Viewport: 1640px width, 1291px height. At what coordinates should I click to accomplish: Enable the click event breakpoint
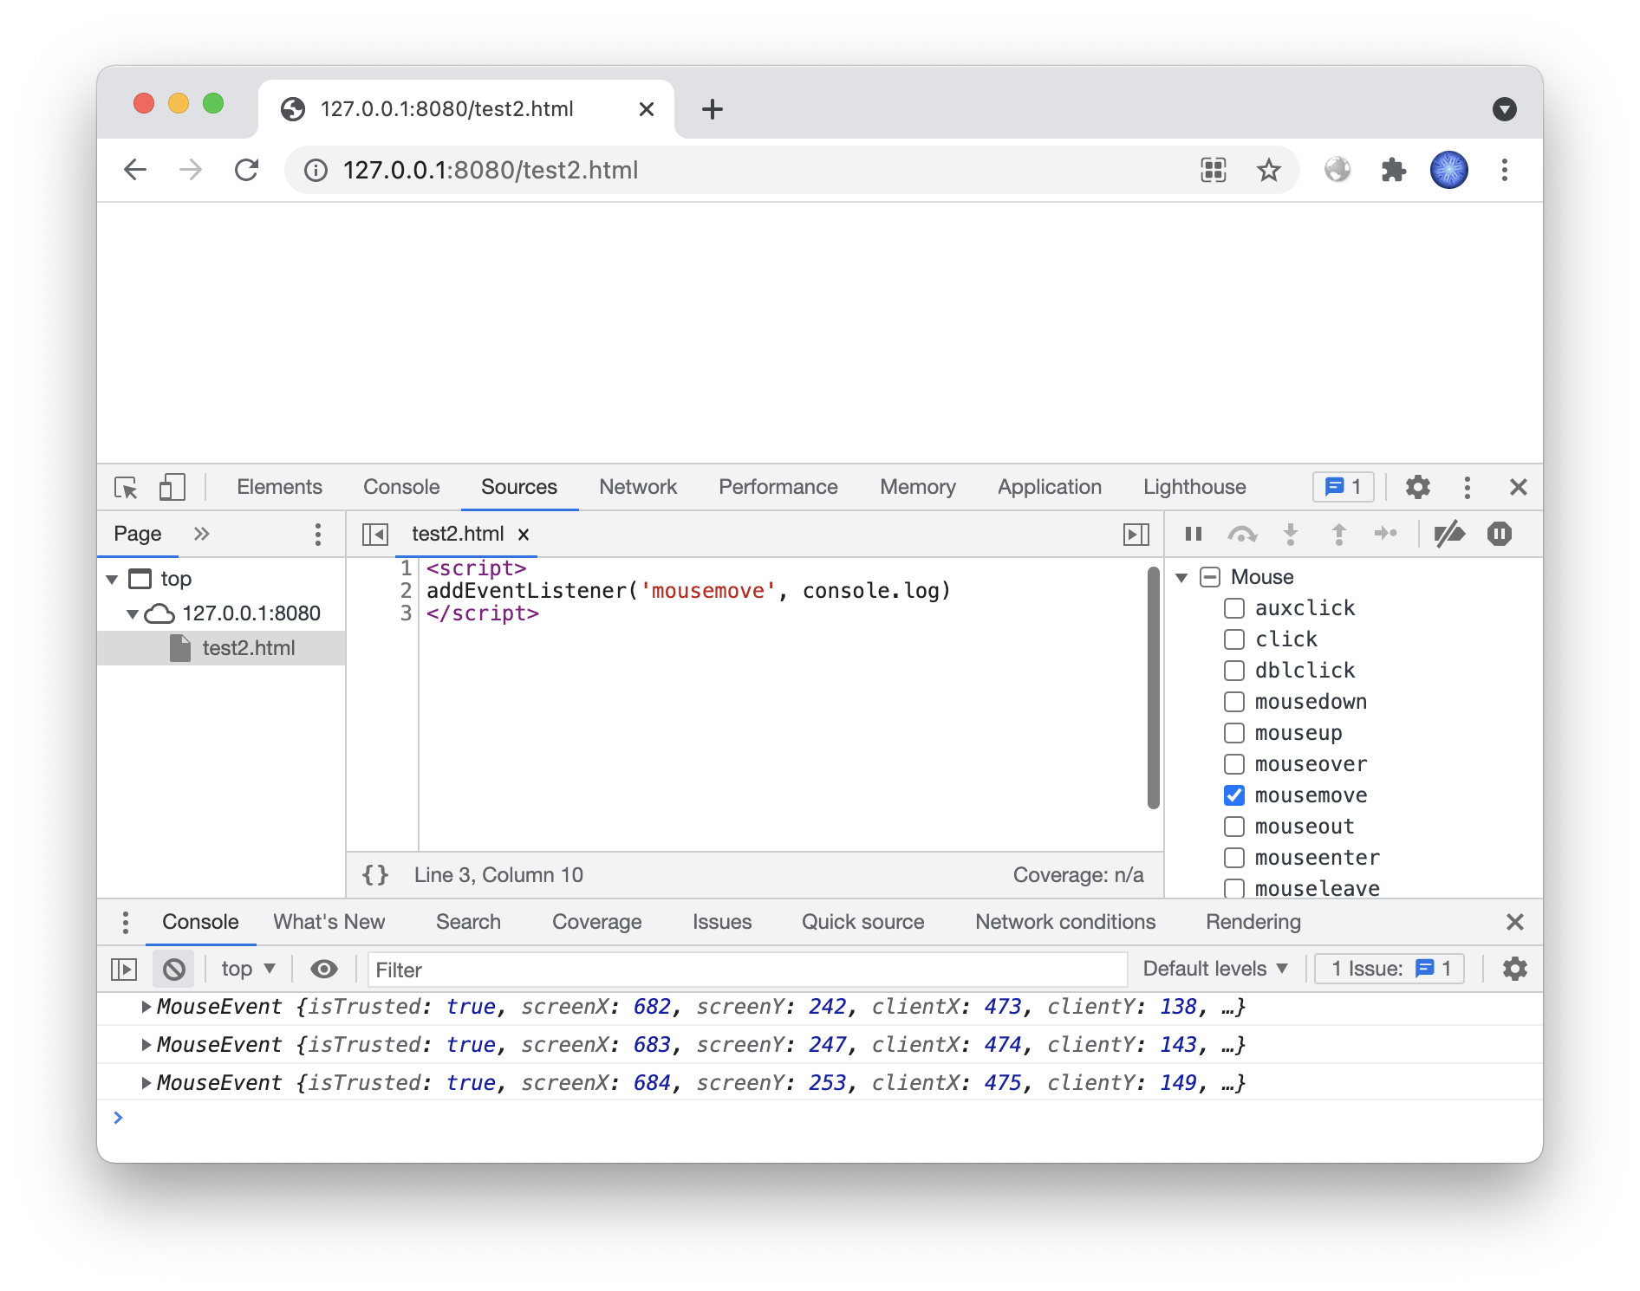(x=1234, y=639)
